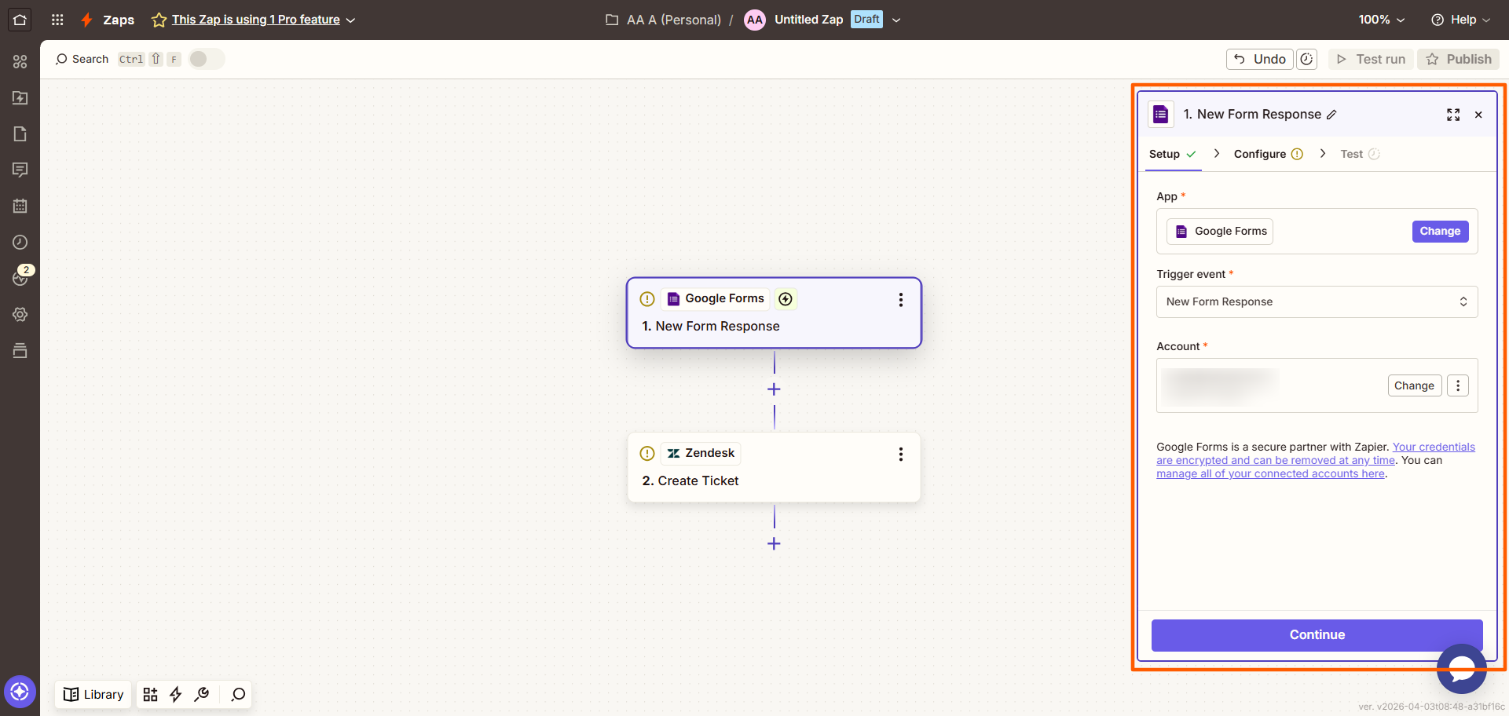The width and height of the screenshot is (1509, 716).
Task: Open the page document icon in sidebar
Action: [x=20, y=133]
